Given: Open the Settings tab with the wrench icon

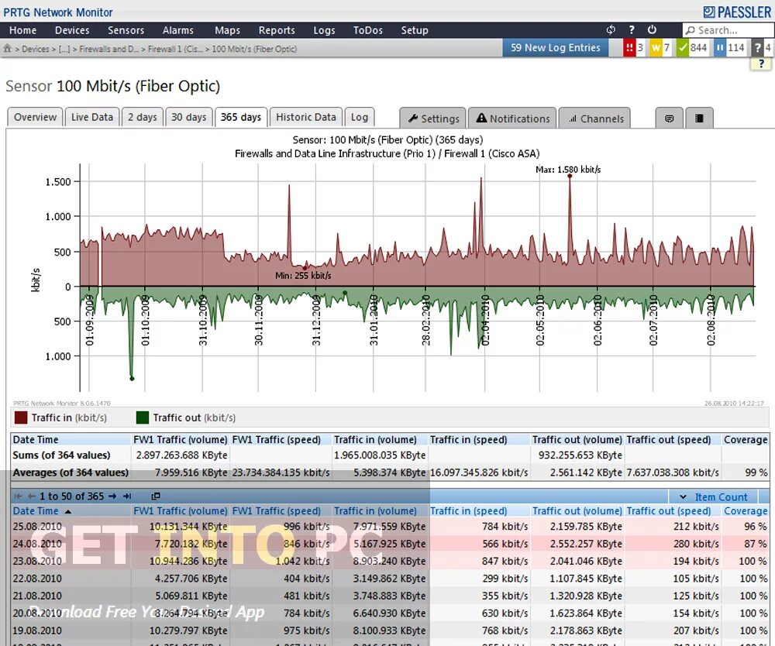Looking at the screenshot, I should coord(433,119).
